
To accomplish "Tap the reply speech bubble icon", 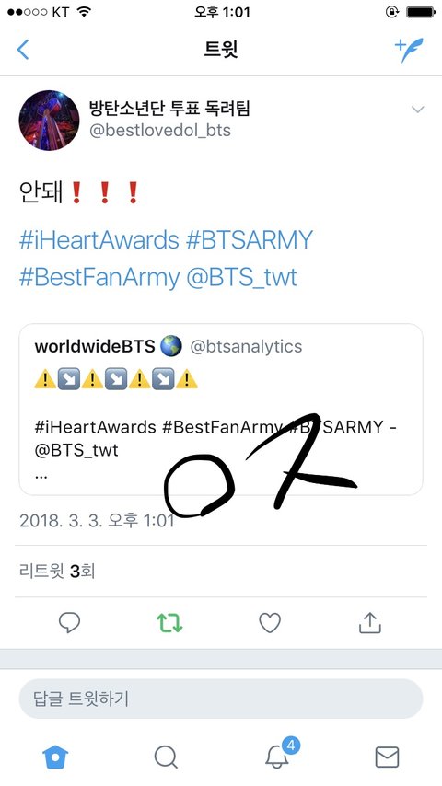I will coord(69,622).
